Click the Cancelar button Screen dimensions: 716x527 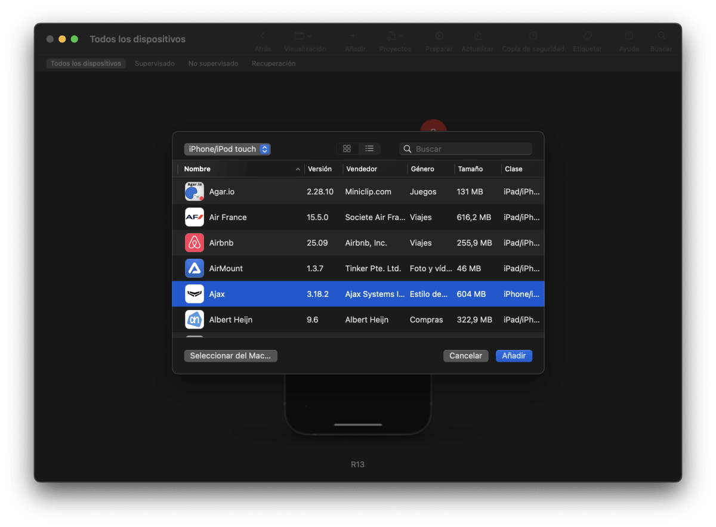click(x=466, y=356)
